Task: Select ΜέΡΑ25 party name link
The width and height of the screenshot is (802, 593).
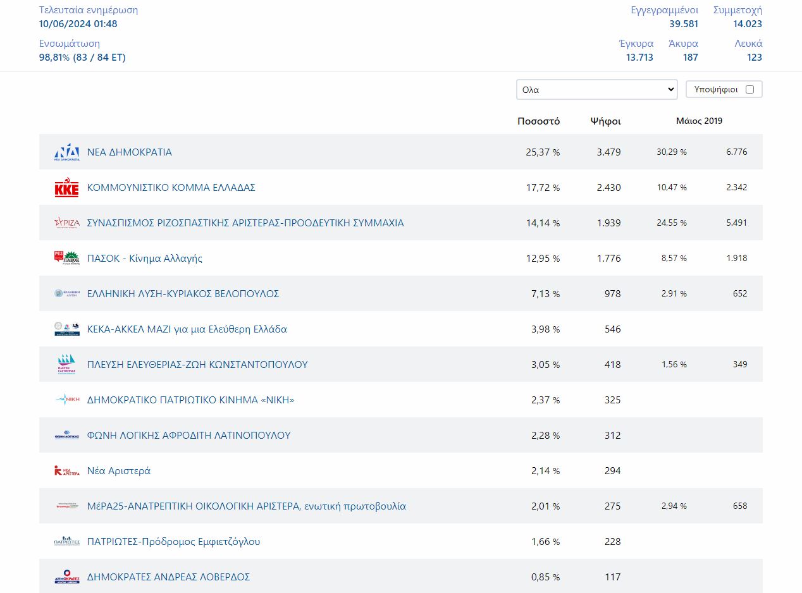Action: pyautogui.click(x=247, y=506)
